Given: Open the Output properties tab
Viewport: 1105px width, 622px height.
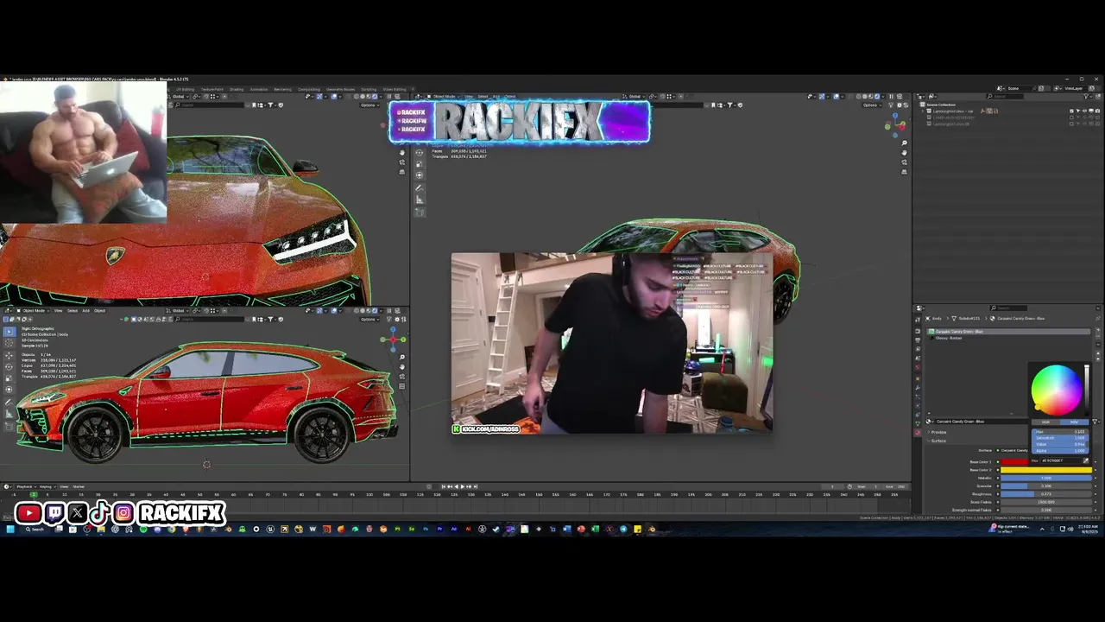Looking at the screenshot, I should pos(918,340).
